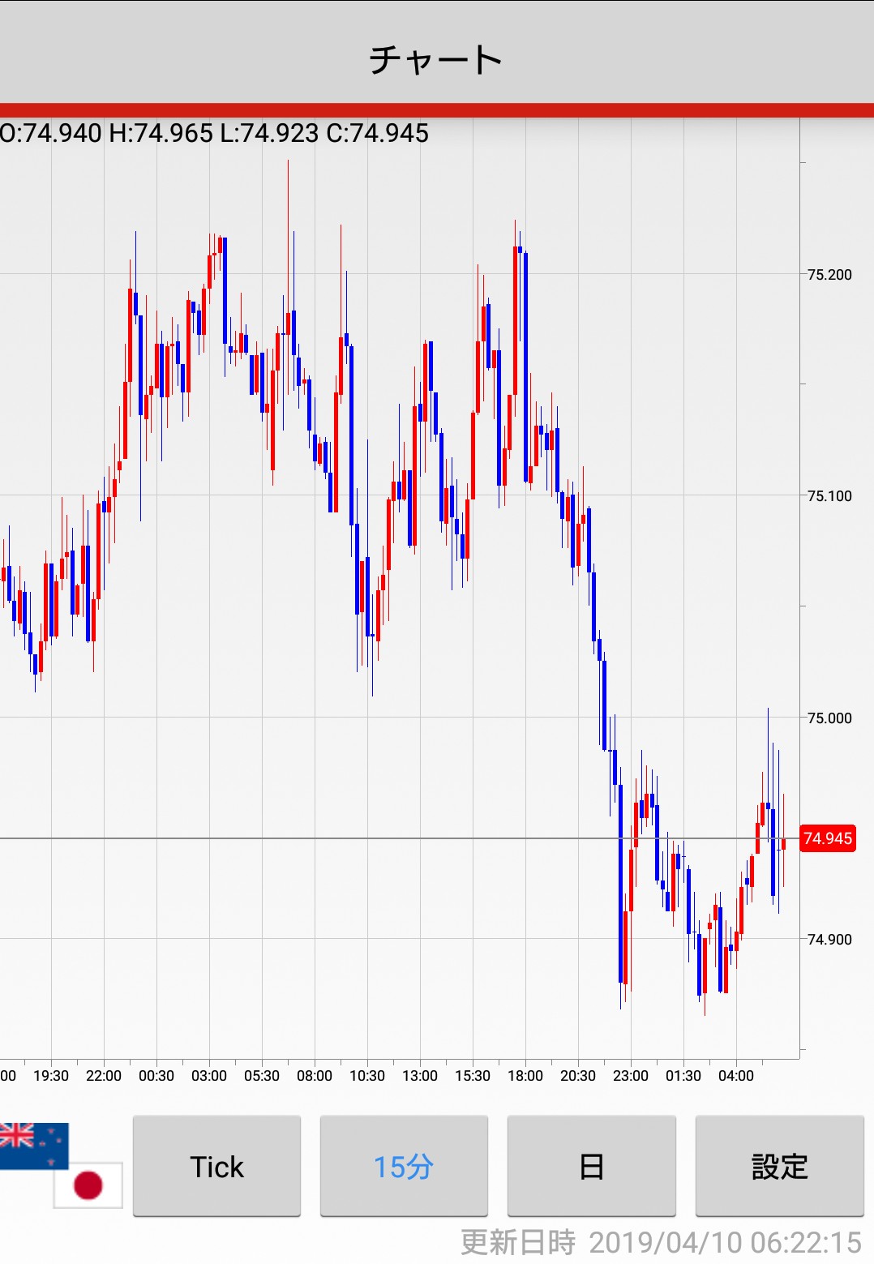Viewport: 874px width, 1264px height.
Task: Tap the 04:00 time axis label
Action: pos(736,1076)
